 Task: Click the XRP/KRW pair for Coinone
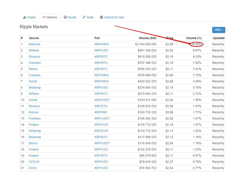point(101,75)
